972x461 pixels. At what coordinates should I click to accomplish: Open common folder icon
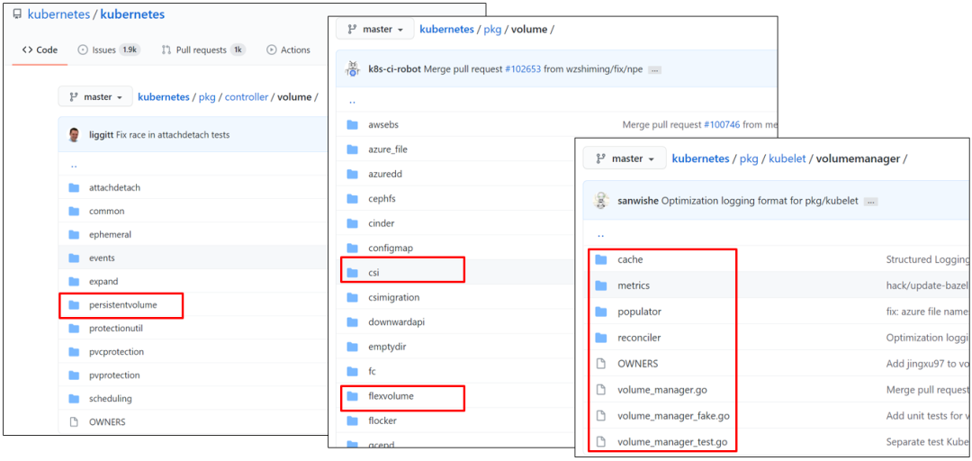click(x=75, y=211)
